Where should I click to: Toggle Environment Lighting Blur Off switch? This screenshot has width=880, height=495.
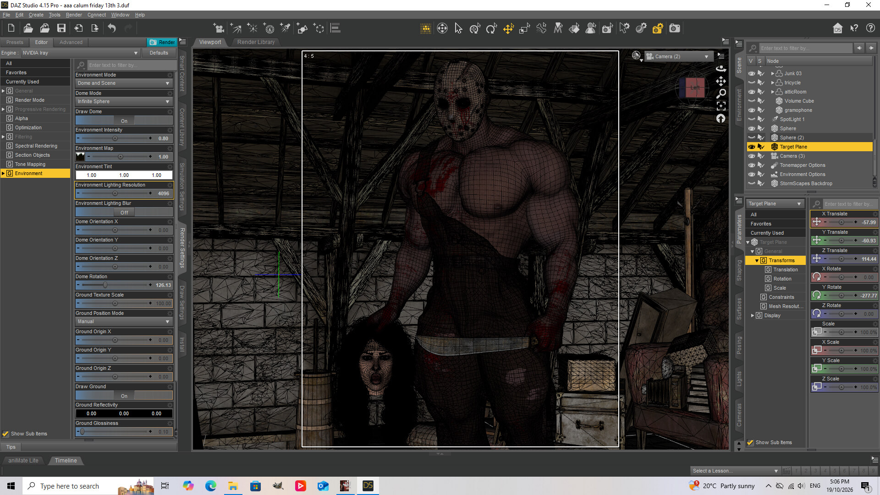click(x=124, y=212)
